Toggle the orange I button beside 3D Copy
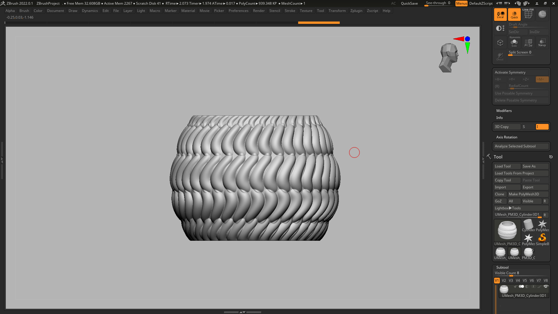The width and height of the screenshot is (558, 314). coord(542,127)
